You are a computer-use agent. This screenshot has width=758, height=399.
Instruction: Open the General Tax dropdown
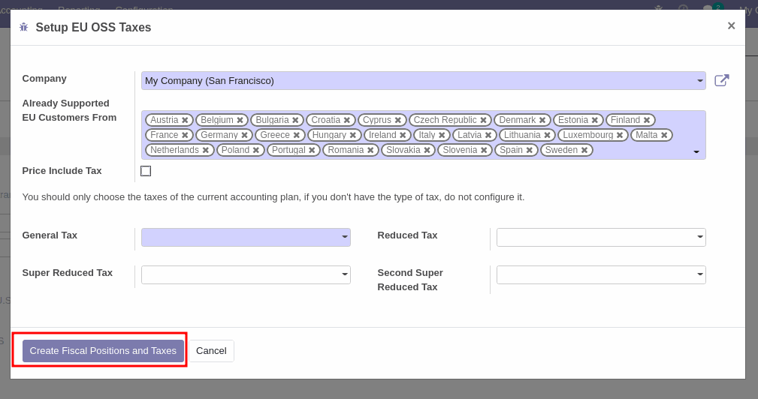pos(345,237)
